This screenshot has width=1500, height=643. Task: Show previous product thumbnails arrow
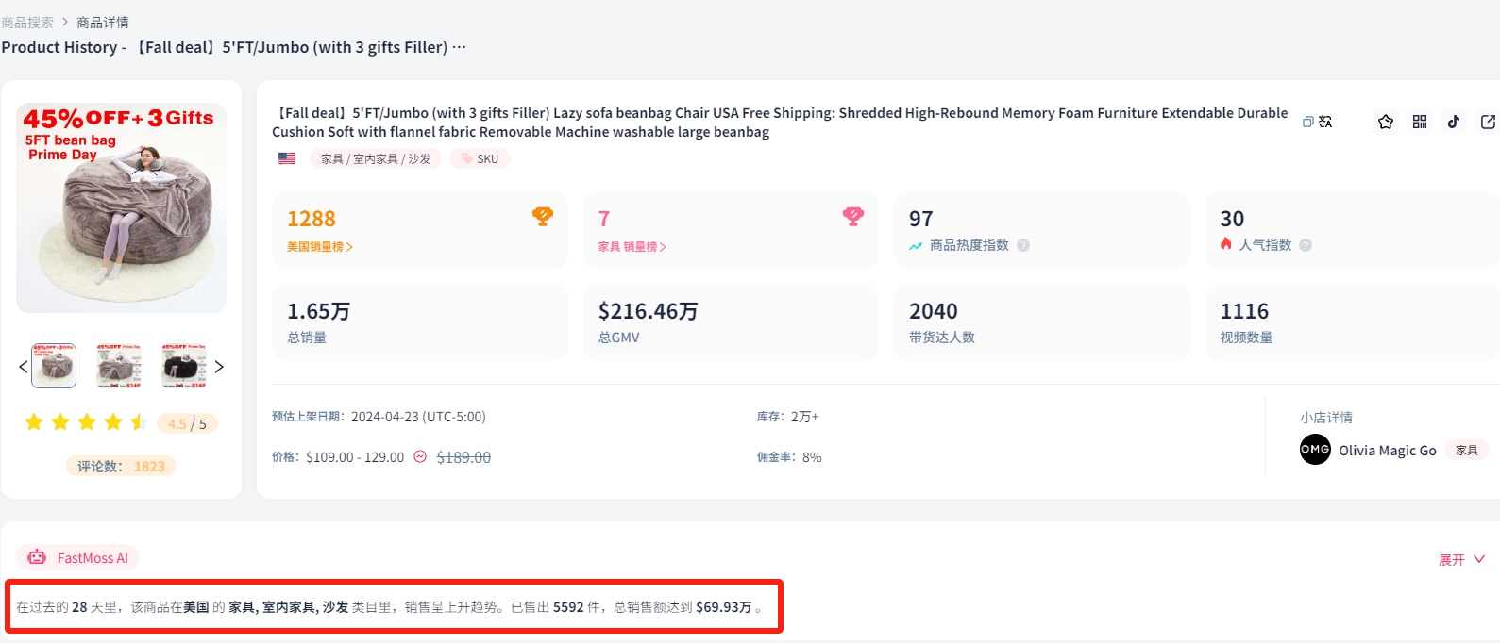pyautogui.click(x=24, y=367)
